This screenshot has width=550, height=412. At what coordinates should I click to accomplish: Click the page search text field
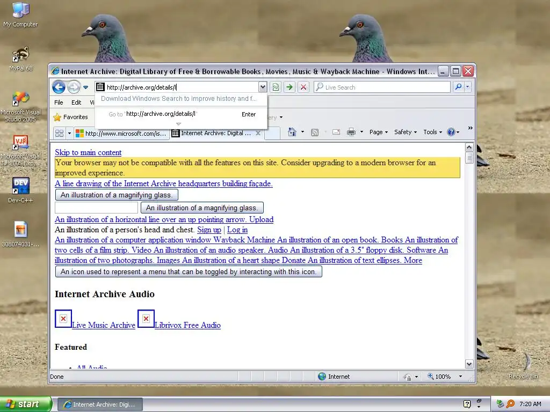96,208
